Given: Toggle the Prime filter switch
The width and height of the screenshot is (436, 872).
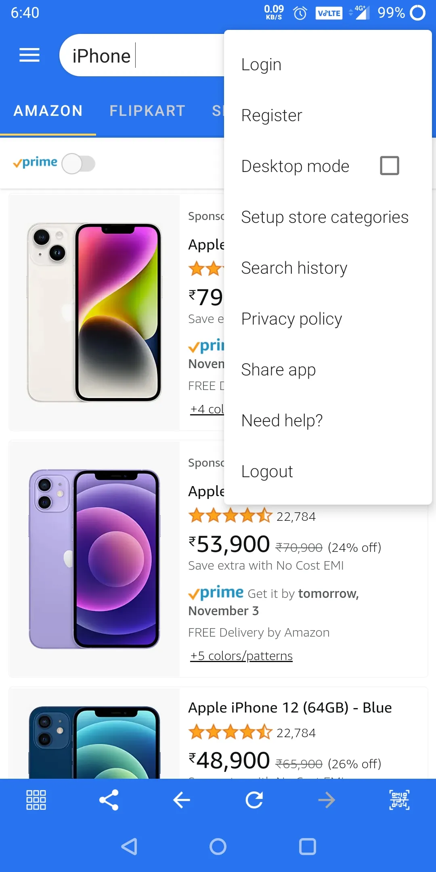Looking at the screenshot, I should click(78, 164).
